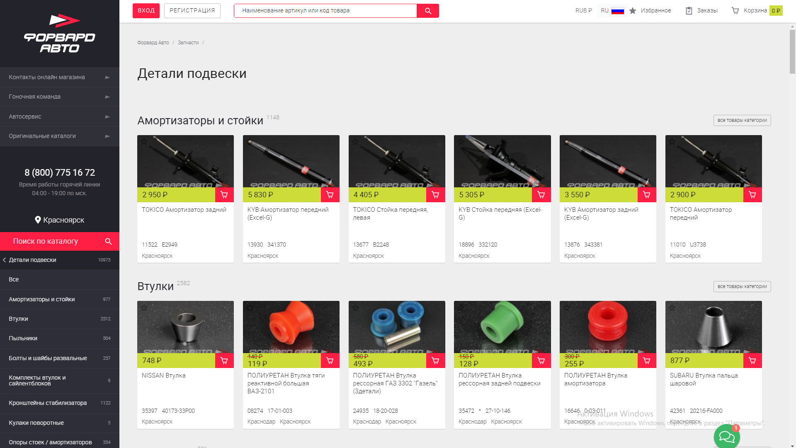The width and height of the screenshot is (796, 448).
Task: Click the Избранное star icon in header
Action: [633, 11]
